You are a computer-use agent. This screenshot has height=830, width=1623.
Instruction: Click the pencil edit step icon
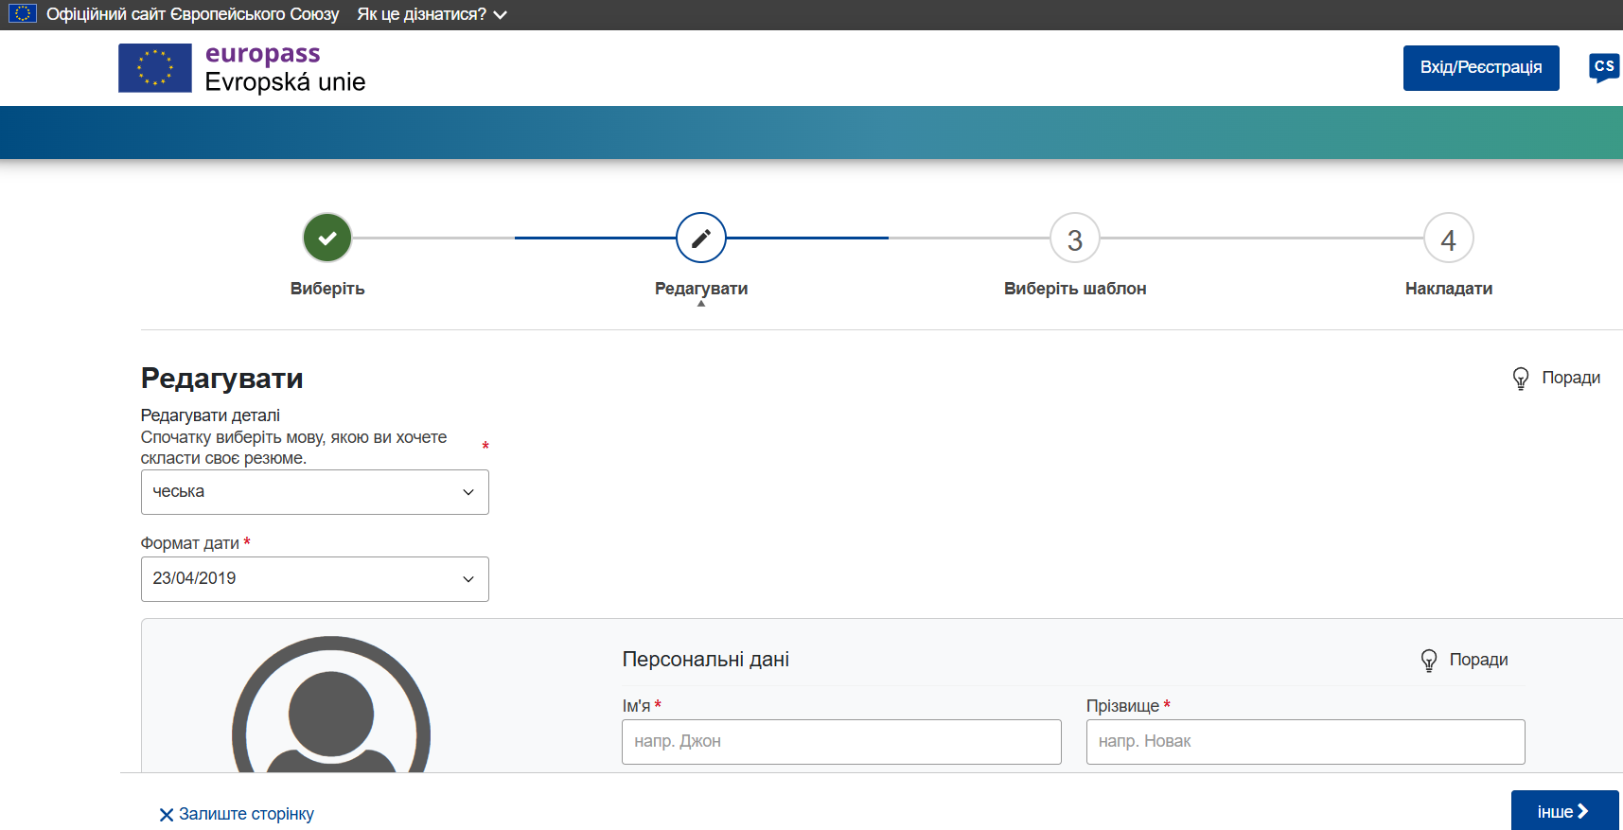[701, 238]
